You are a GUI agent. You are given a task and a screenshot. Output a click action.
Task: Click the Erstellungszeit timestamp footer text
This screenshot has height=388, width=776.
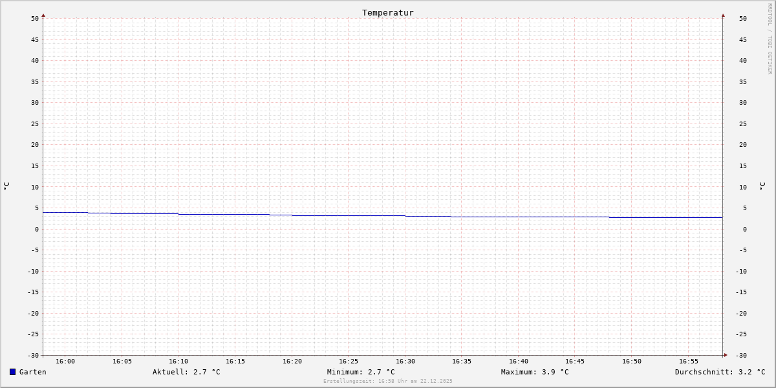(x=388, y=382)
